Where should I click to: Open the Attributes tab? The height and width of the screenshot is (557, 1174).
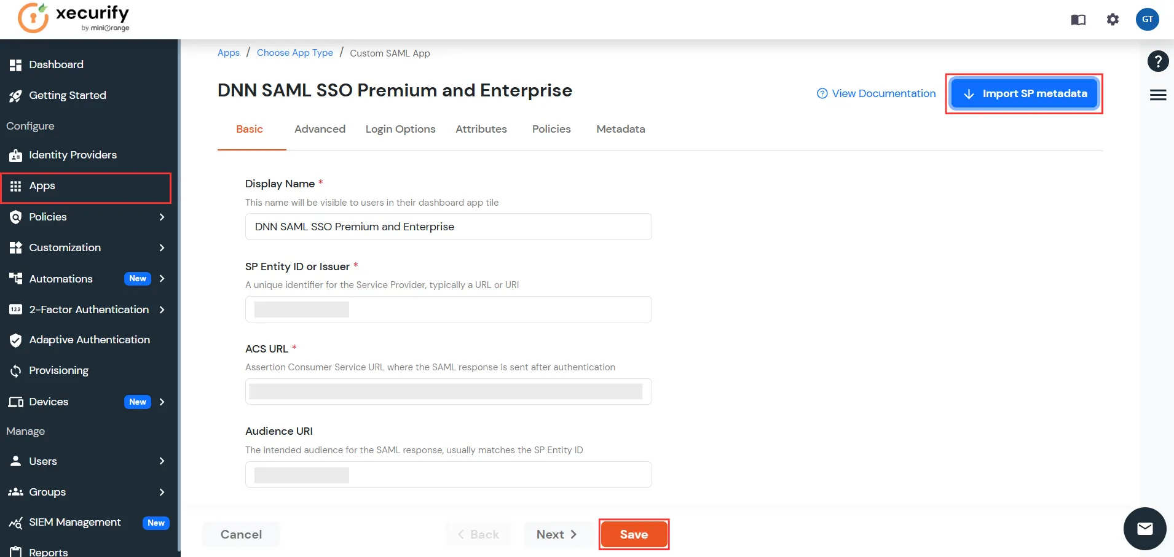tap(481, 129)
